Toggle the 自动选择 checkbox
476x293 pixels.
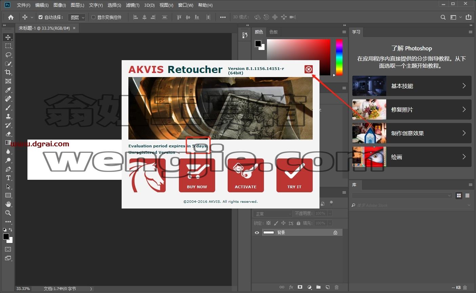(x=41, y=17)
